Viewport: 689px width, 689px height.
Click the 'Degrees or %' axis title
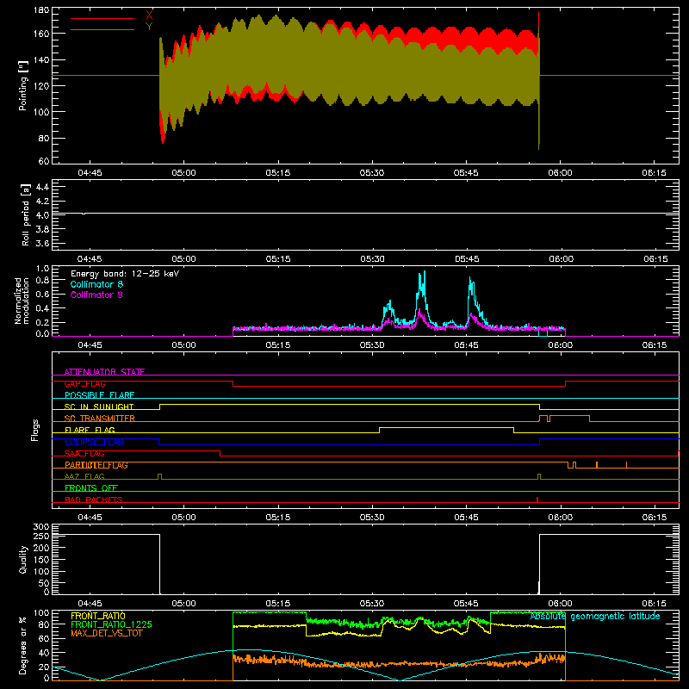pyautogui.click(x=23, y=646)
